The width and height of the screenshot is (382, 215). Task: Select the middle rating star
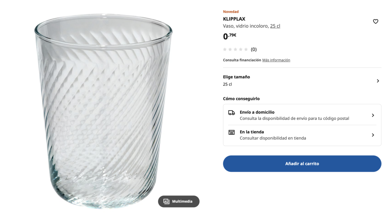click(x=235, y=49)
